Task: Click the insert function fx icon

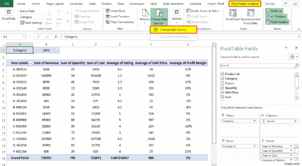Action: pyautogui.click(x=56, y=37)
